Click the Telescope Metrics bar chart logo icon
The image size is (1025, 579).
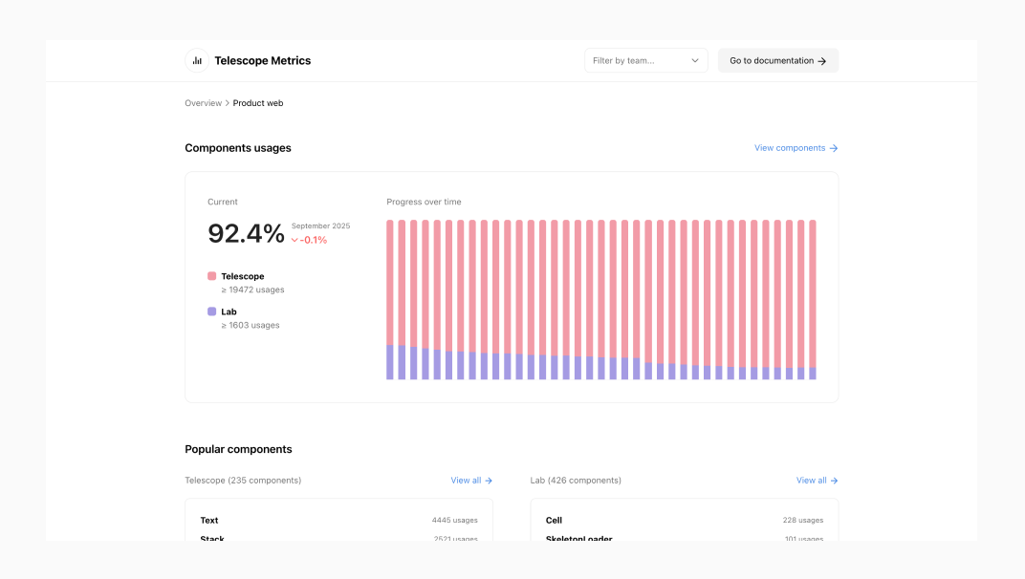[x=197, y=60]
